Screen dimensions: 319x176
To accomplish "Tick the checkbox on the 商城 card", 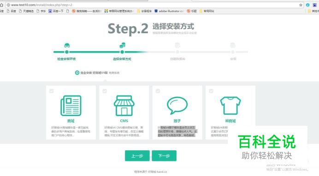I will tap(52, 91).
